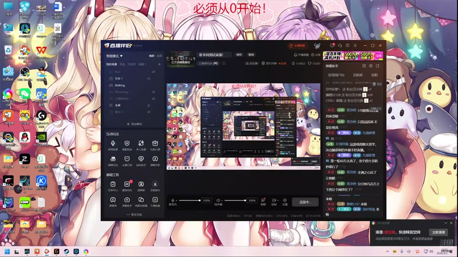Toggle eye icon on topmost dimmed source row

(153, 72)
